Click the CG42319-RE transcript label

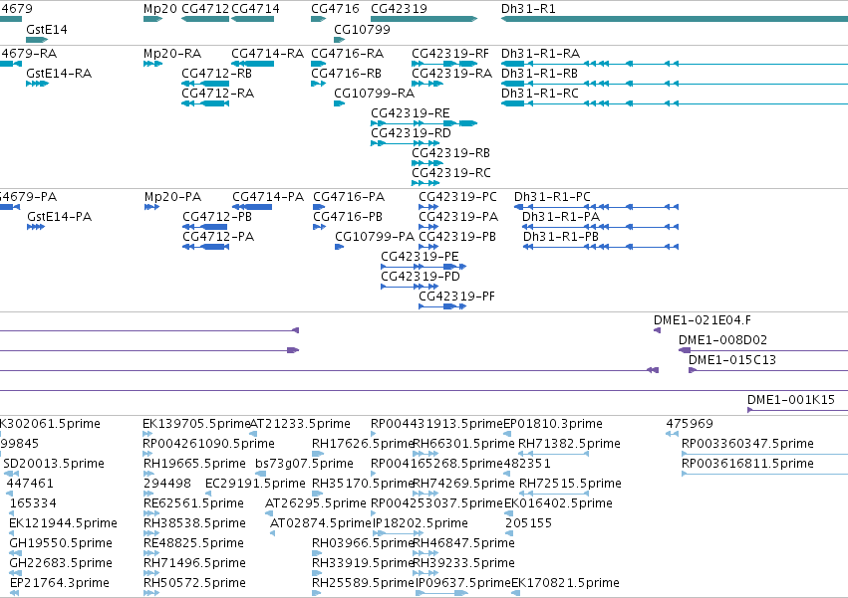click(411, 113)
